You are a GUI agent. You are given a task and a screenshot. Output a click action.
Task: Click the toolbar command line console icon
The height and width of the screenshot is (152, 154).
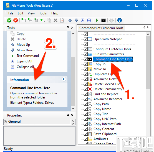point(103,21)
